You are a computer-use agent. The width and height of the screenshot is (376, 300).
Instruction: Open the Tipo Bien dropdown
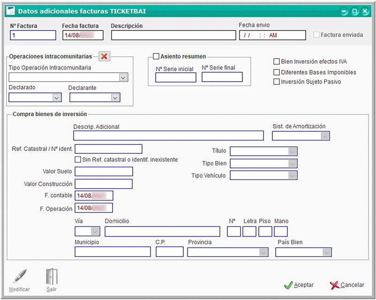click(x=292, y=164)
